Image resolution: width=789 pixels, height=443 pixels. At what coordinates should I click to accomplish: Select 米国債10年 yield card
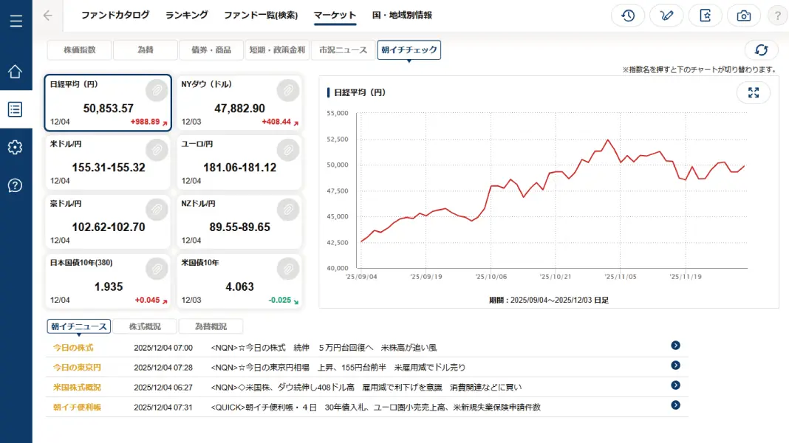(239, 281)
